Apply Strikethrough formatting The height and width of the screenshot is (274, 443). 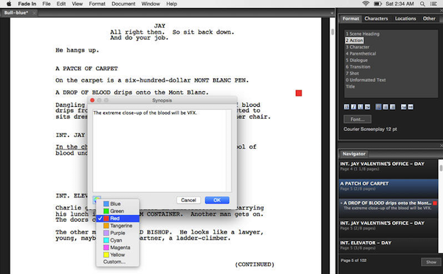click(x=367, y=107)
